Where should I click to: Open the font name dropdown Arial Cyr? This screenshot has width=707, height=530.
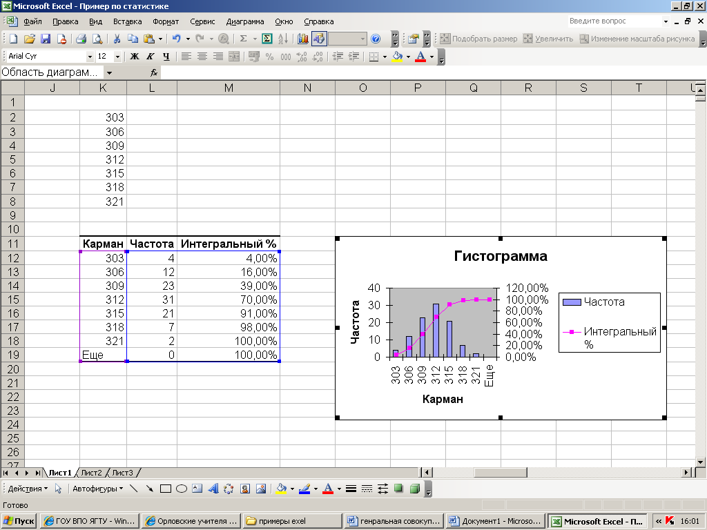[x=90, y=57]
